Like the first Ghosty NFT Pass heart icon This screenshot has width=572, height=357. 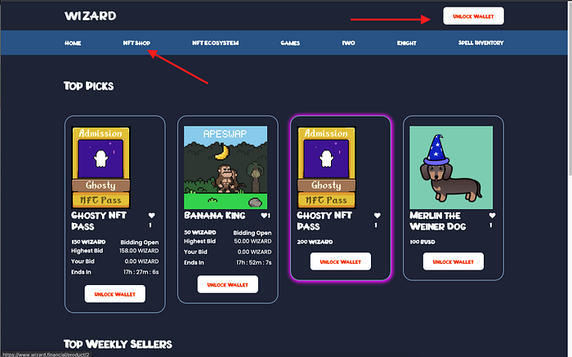click(152, 216)
